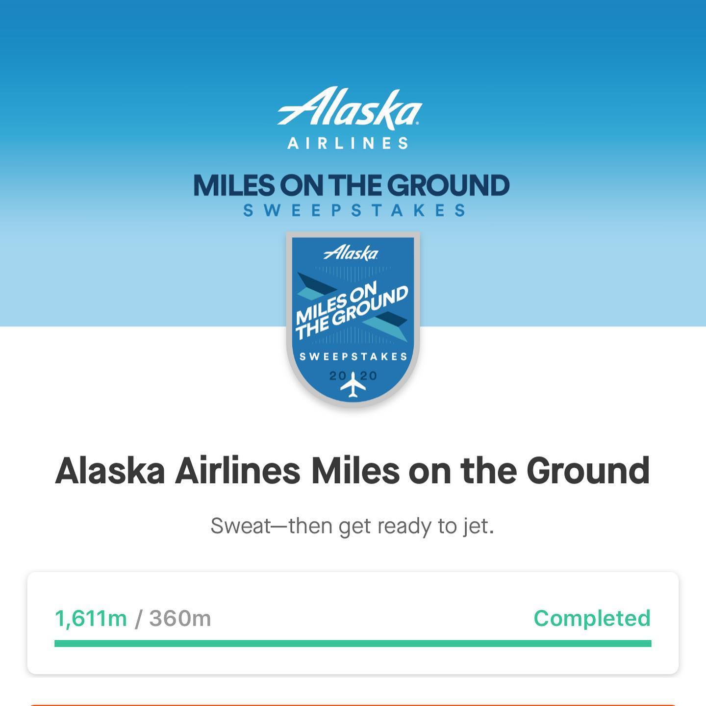Click "SWEEPSTAKES" text inside the badge
Image resolution: width=706 pixels, height=706 pixels.
click(x=353, y=356)
